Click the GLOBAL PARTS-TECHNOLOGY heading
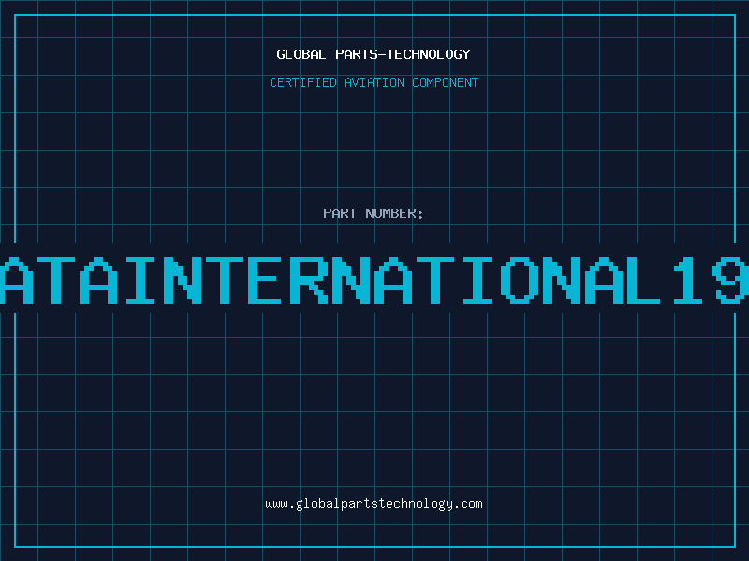This screenshot has width=749, height=561. coord(374,54)
